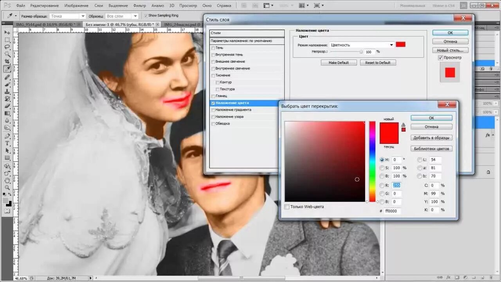Select the Clone Stamp tool

click(7, 91)
